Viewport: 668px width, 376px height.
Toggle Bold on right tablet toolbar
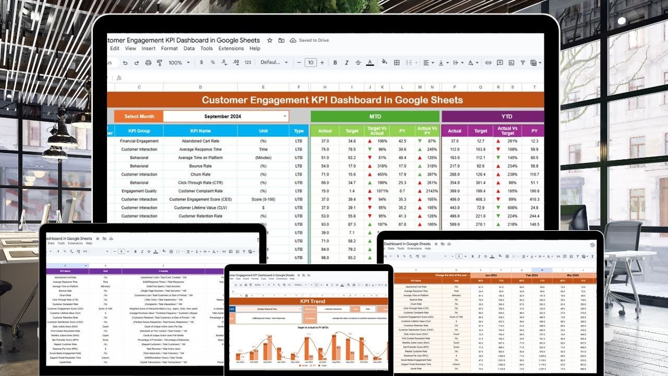point(473,256)
